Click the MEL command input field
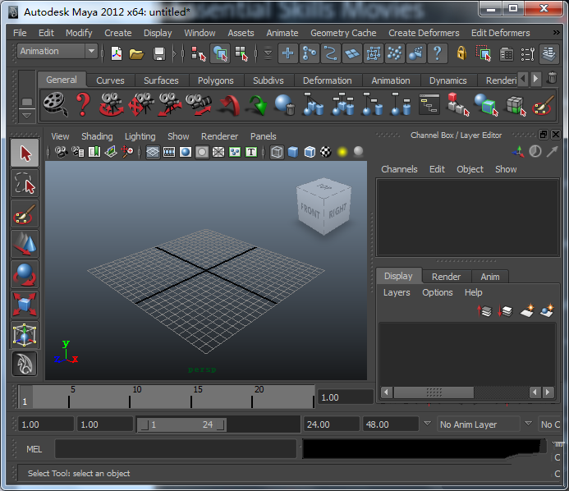This screenshot has width=569, height=491. pyautogui.click(x=176, y=449)
